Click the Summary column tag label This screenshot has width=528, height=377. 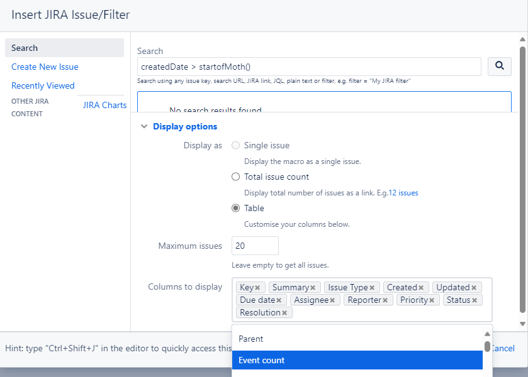tap(291, 288)
